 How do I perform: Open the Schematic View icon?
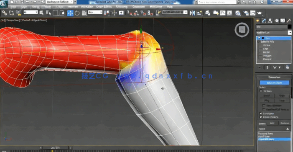229,13
